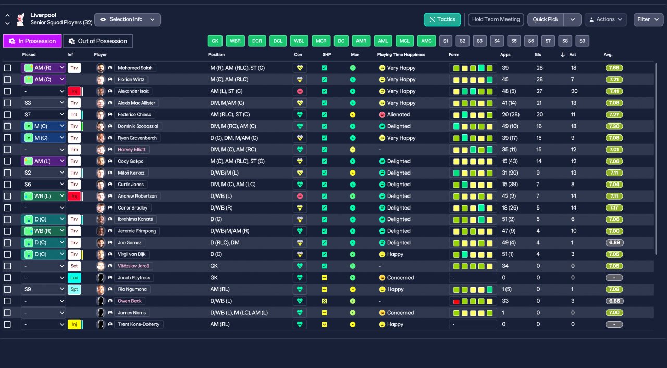Click the Quick Pick button
The width and height of the screenshot is (667, 368).
[x=546, y=19]
